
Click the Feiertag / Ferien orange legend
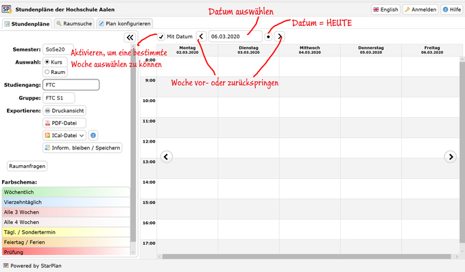click(x=66, y=242)
